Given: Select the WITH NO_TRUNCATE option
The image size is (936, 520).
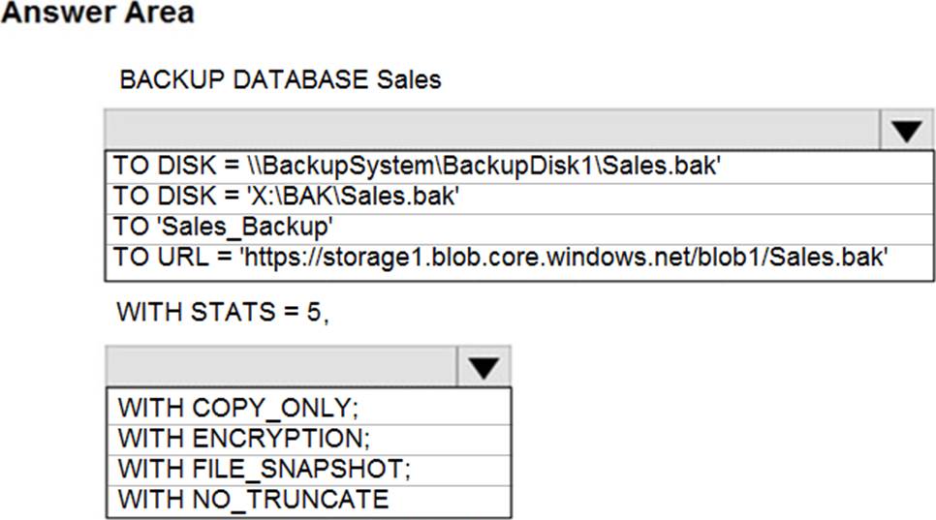Looking at the screenshot, I should pos(253,500).
